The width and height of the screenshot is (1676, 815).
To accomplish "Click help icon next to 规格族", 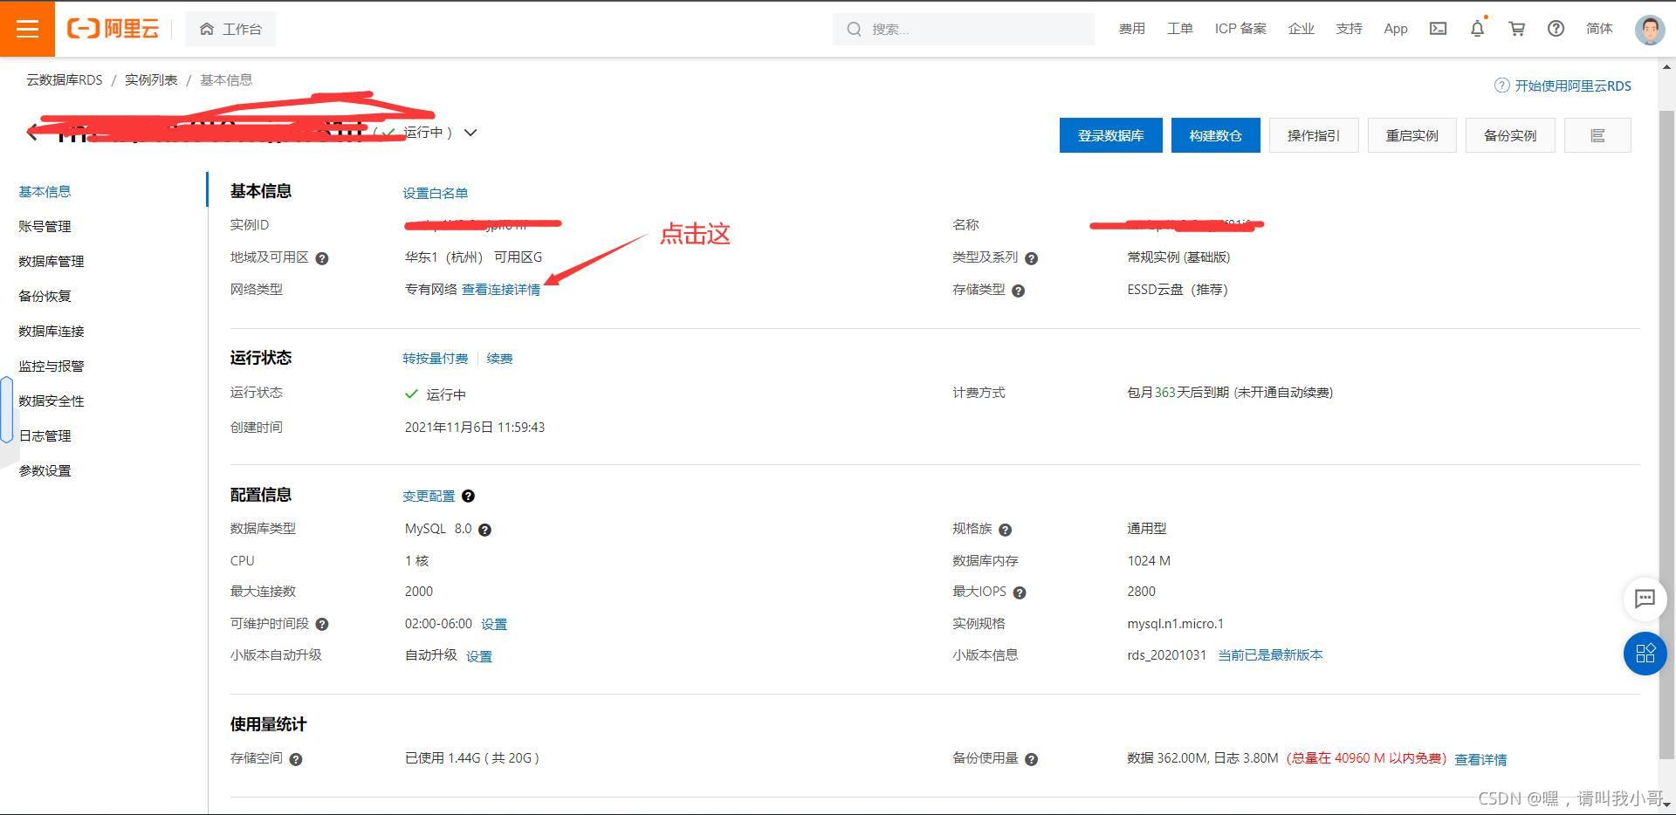I will (1005, 530).
